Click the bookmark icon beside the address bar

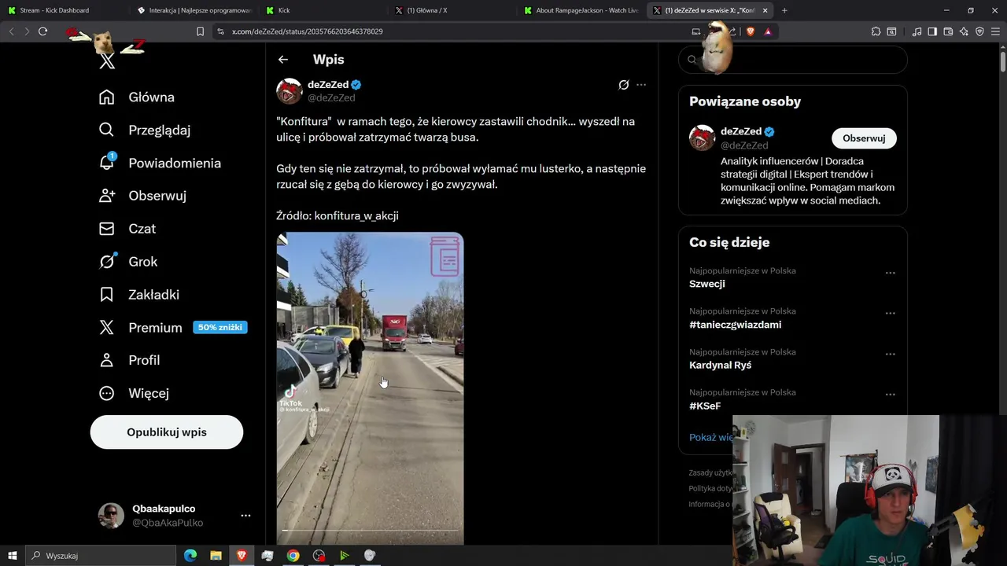click(x=200, y=31)
